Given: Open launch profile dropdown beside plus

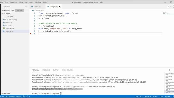Looking at the screenshot, I should [x=172, y=70].
